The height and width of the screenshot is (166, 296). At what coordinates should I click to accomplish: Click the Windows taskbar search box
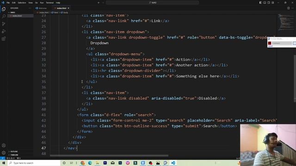pos(34,163)
